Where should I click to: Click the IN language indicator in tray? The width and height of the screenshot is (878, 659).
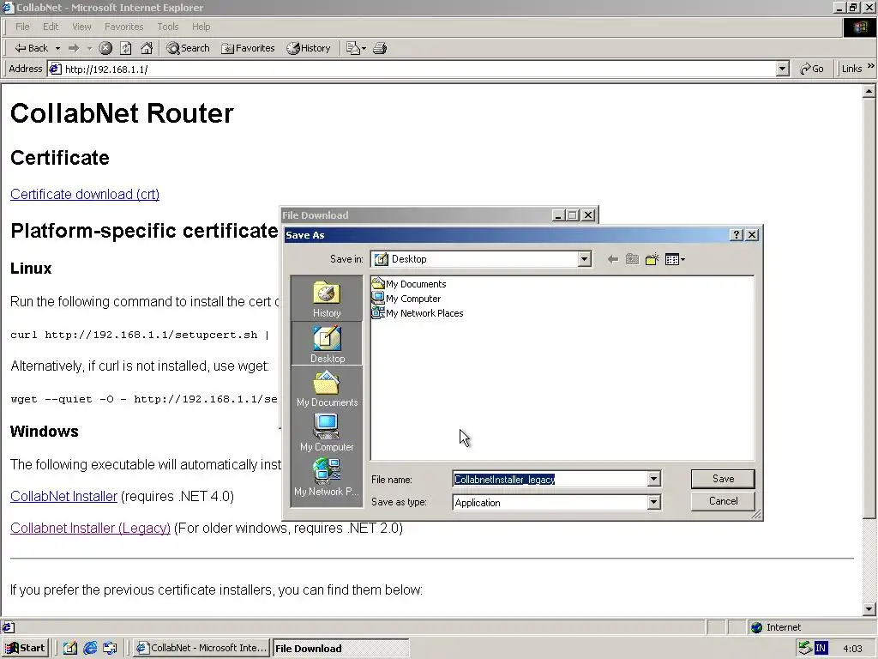[x=821, y=649]
